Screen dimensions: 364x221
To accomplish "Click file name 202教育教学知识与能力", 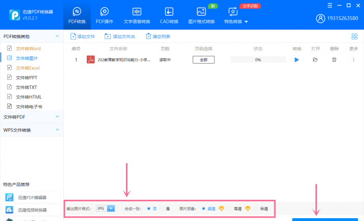I will (x=124, y=60).
